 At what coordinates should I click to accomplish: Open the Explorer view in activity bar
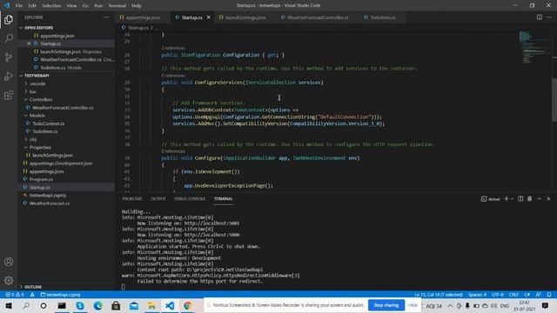[x=9, y=19]
